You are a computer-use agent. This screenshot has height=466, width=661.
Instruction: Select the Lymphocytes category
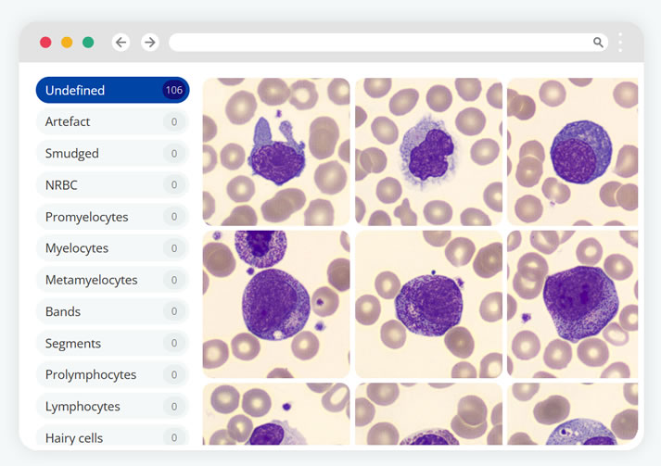pos(112,407)
